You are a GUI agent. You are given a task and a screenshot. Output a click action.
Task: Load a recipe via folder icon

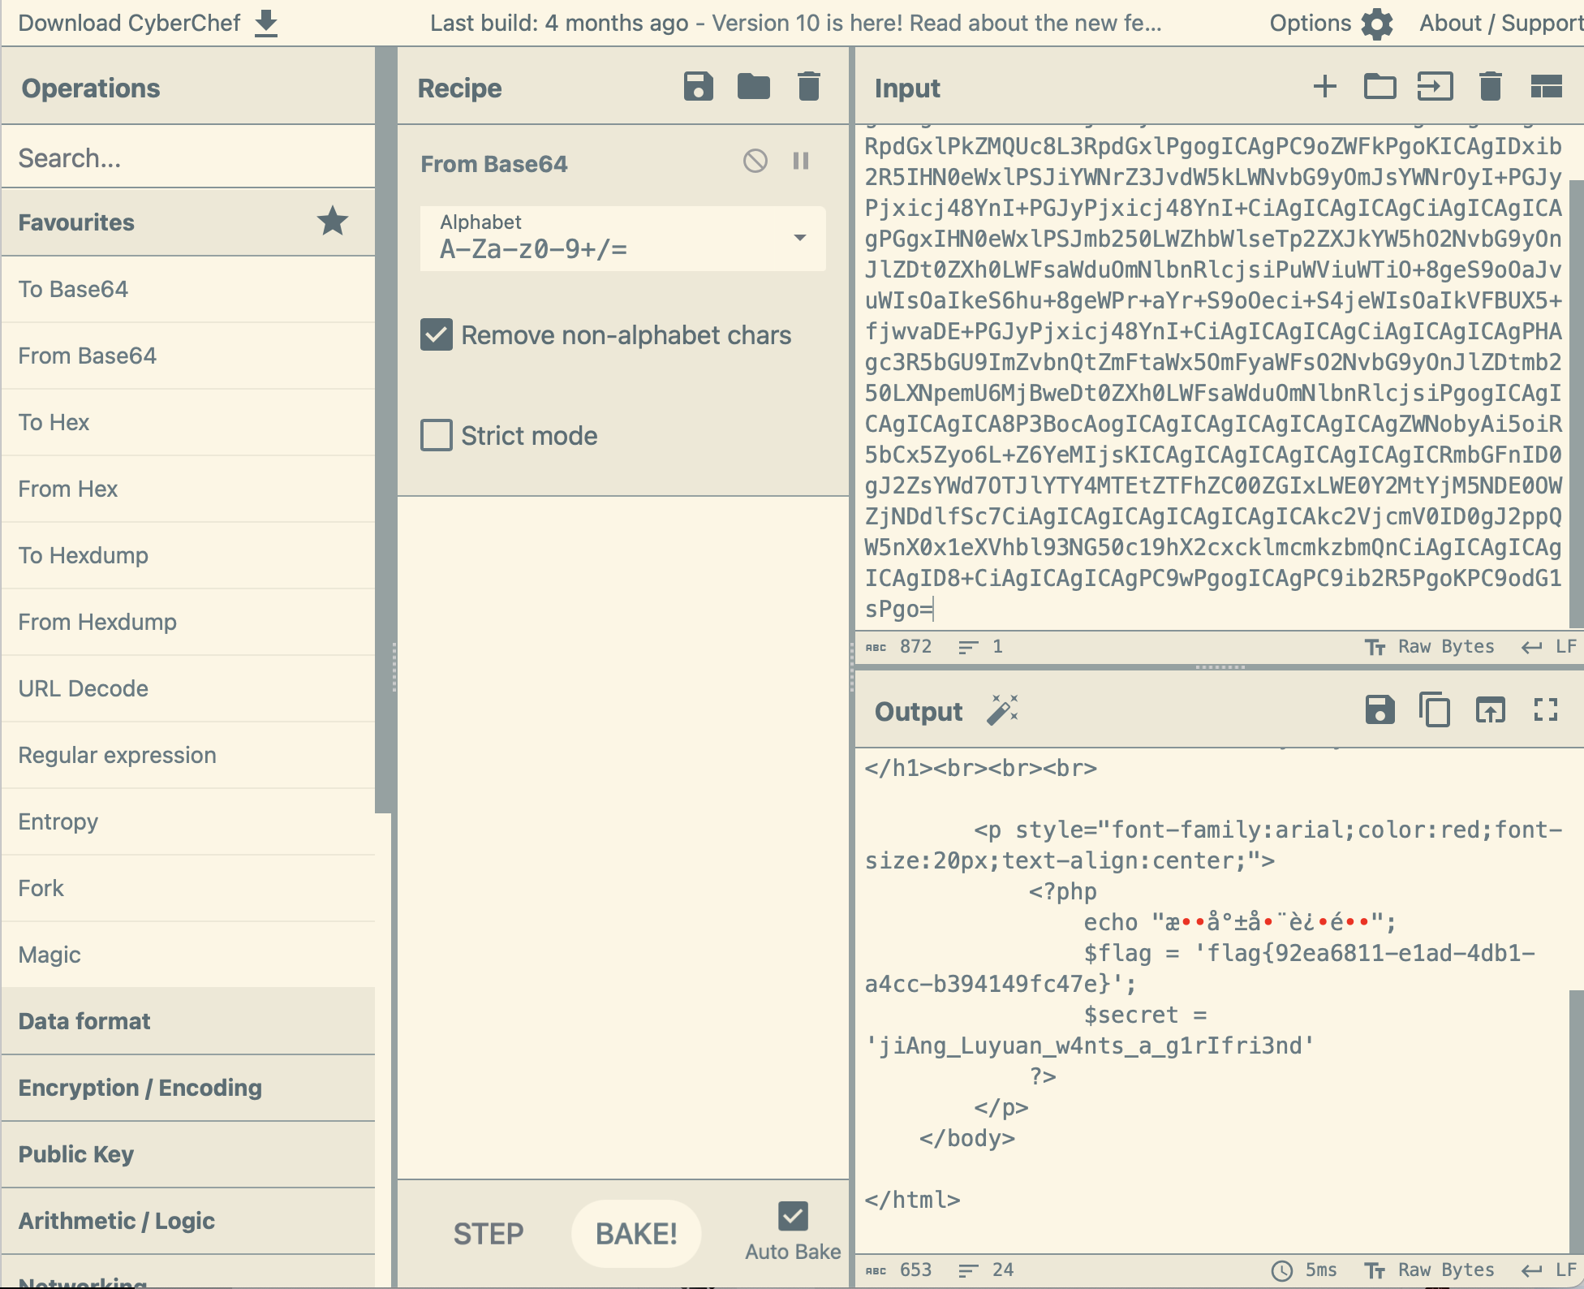[x=753, y=87]
